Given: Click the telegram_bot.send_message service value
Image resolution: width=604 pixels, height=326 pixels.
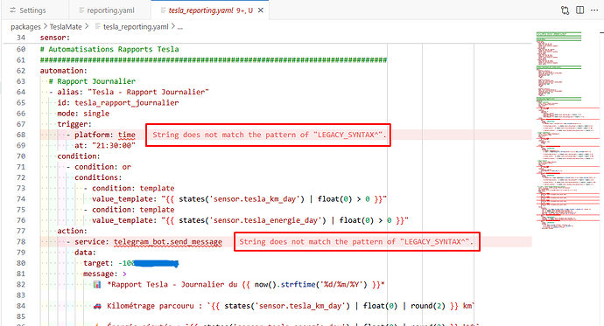Looking at the screenshot, I should [x=168, y=242].
